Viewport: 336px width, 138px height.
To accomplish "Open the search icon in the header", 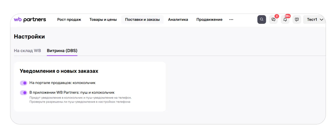I will point(261,19).
